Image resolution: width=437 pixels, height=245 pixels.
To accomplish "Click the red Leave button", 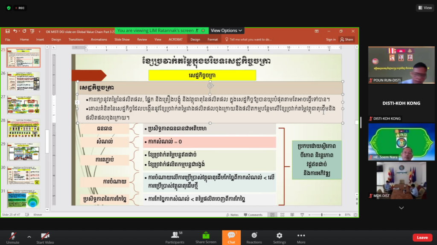I will click(x=422, y=237).
